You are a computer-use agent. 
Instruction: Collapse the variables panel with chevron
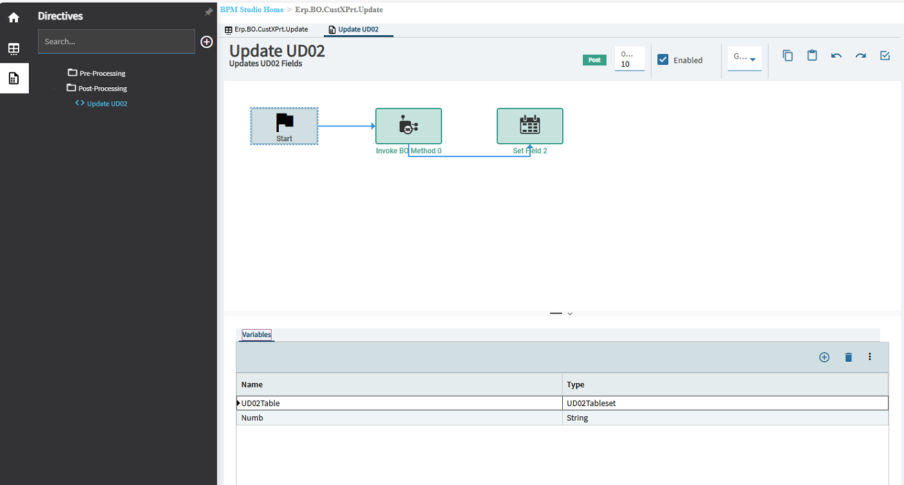pos(570,314)
